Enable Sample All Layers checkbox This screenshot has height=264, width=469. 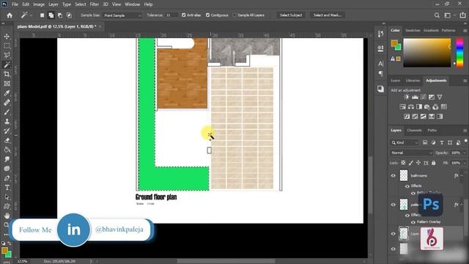point(234,15)
